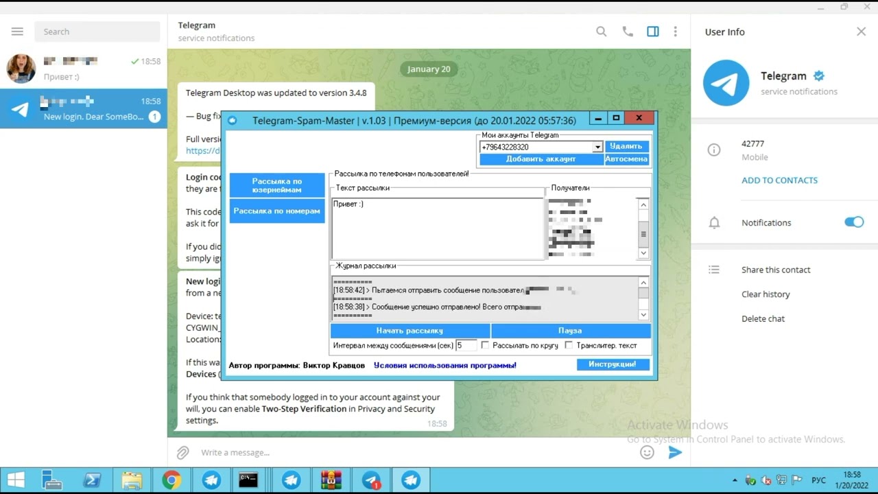The image size is (878, 494).
Task: Show hidden system tray icons arrow
Action: coord(735,481)
